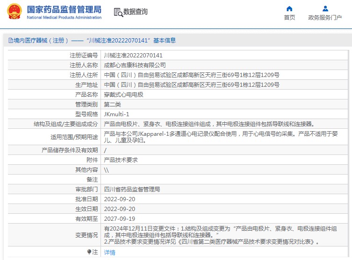Open the 数据查询 search icon
Viewport: 352px width, 260px height.
pos(118,12)
